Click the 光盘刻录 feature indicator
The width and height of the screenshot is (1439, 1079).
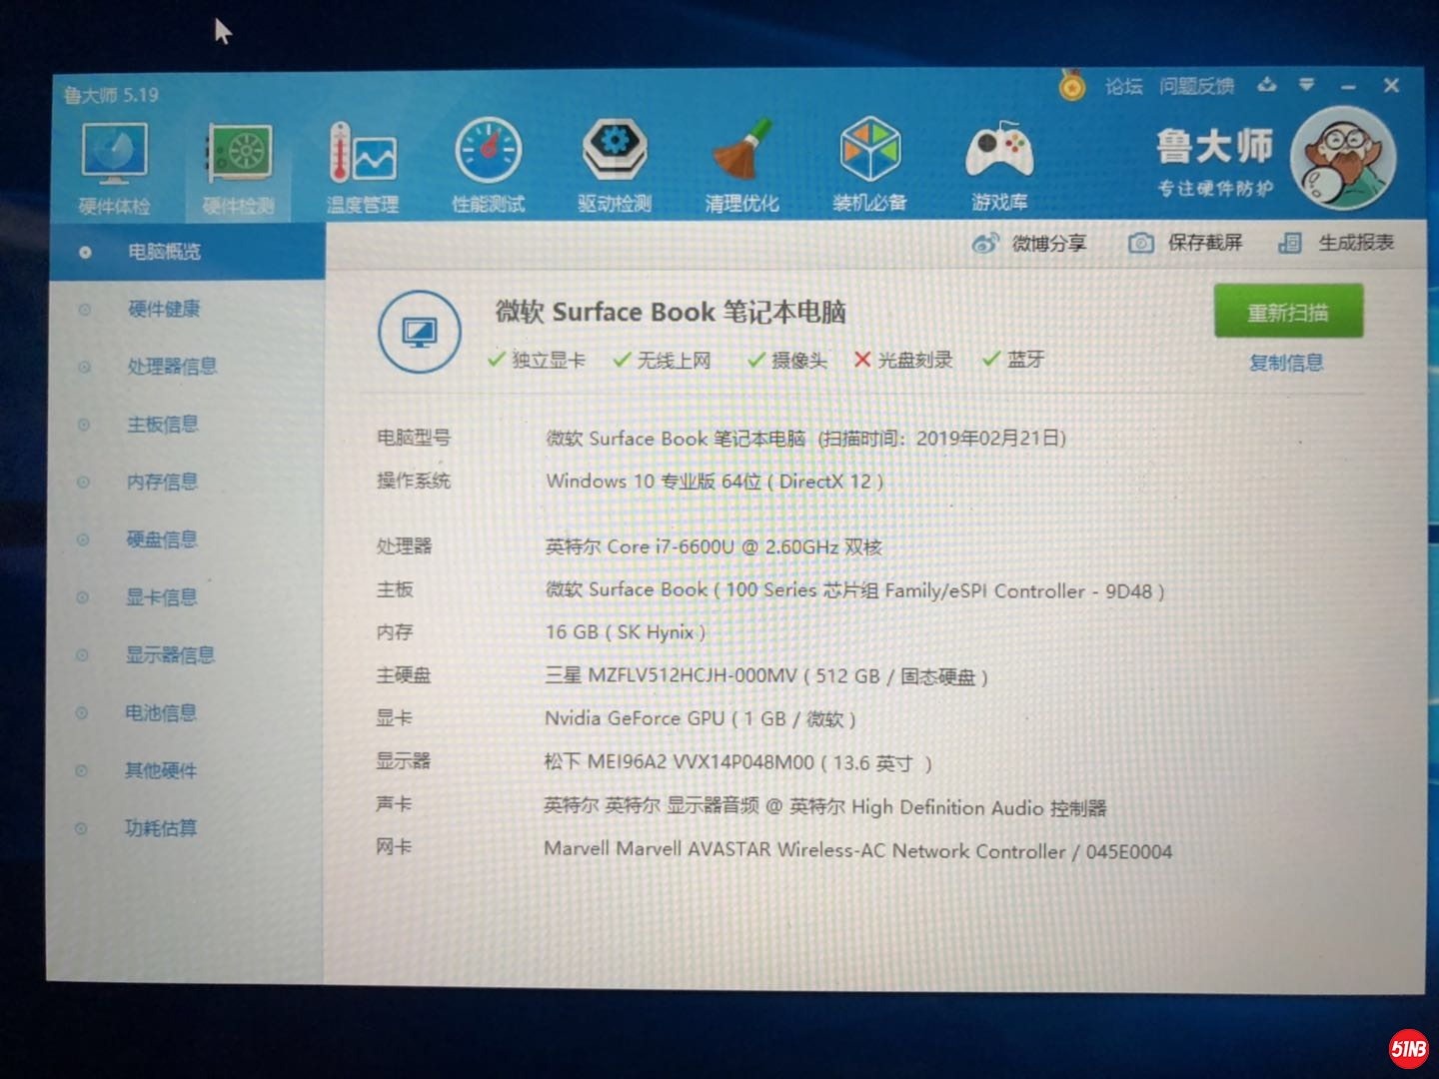(x=903, y=360)
